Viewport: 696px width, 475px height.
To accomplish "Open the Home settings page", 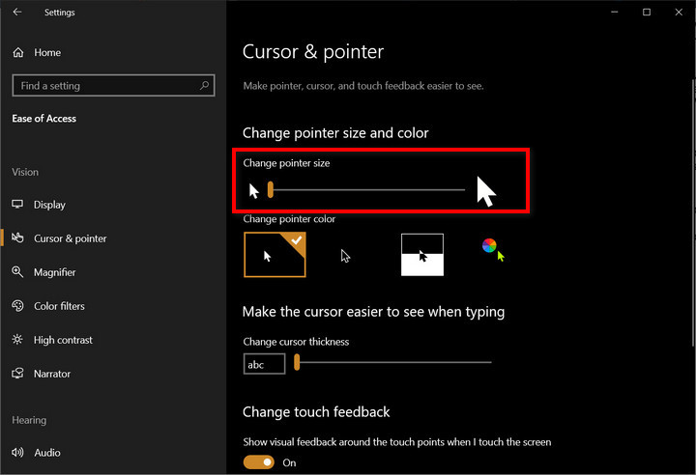I will pos(46,52).
